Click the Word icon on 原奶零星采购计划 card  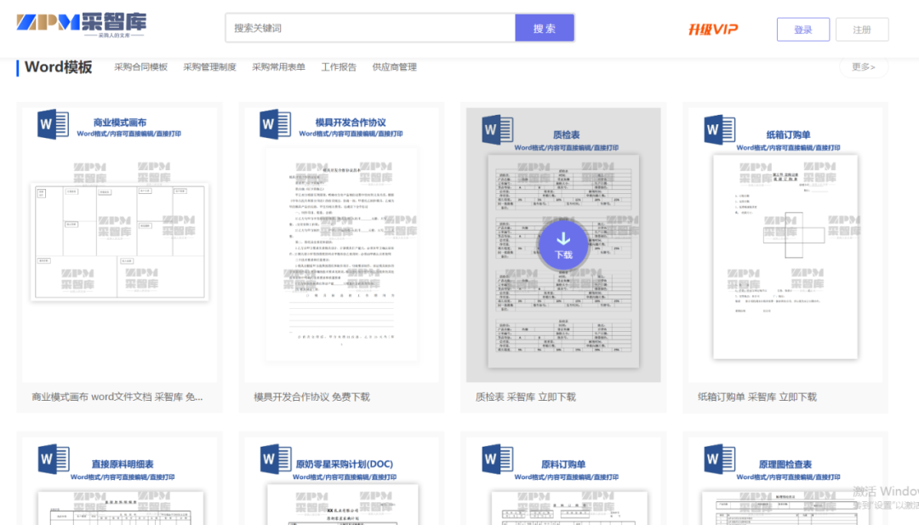tap(276, 459)
